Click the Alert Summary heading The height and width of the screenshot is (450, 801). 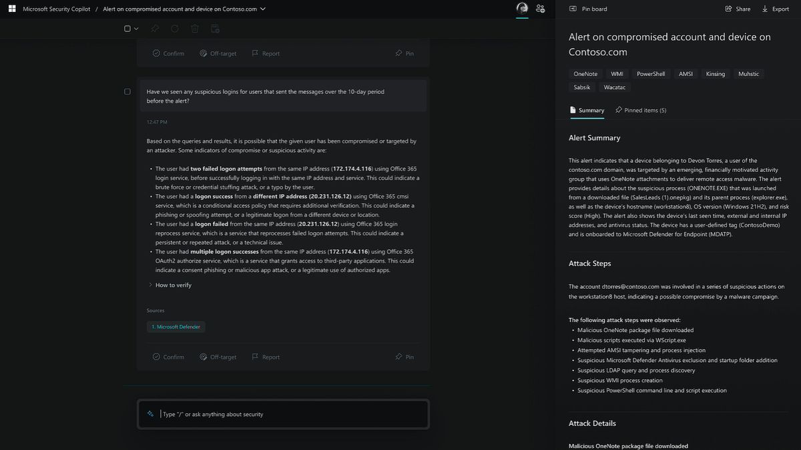point(594,138)
